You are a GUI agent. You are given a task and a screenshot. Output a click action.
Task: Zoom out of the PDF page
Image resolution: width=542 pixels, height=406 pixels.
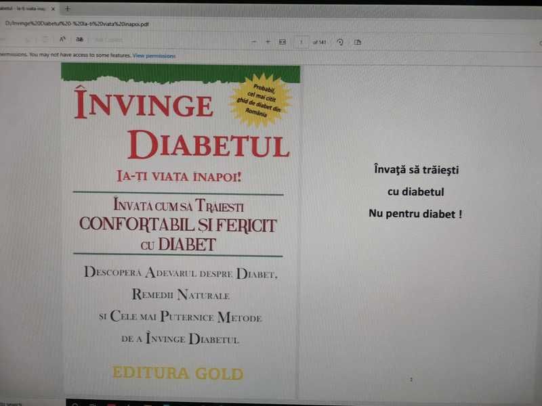coord(254,42)
